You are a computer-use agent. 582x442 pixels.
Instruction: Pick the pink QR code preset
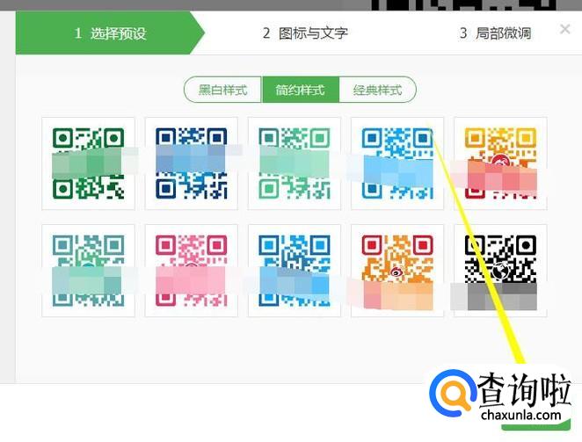(x=191, y=271)
